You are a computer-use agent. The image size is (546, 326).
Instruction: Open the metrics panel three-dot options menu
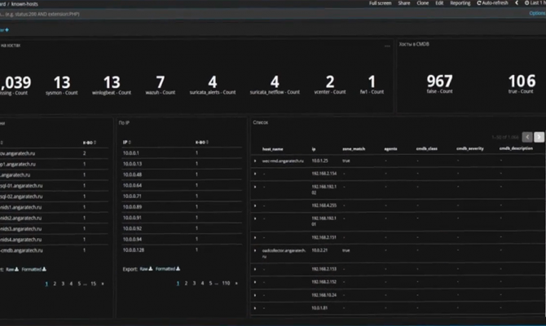point(386,46)
